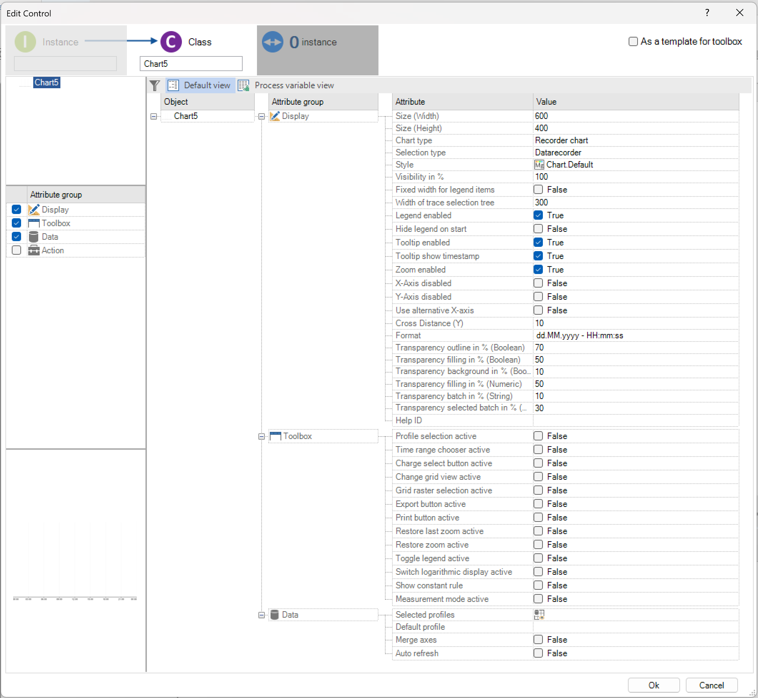This screenshot has height=698, width=758.
Task: Collapse the Toolbox attribute group
Action: (262, 437)
